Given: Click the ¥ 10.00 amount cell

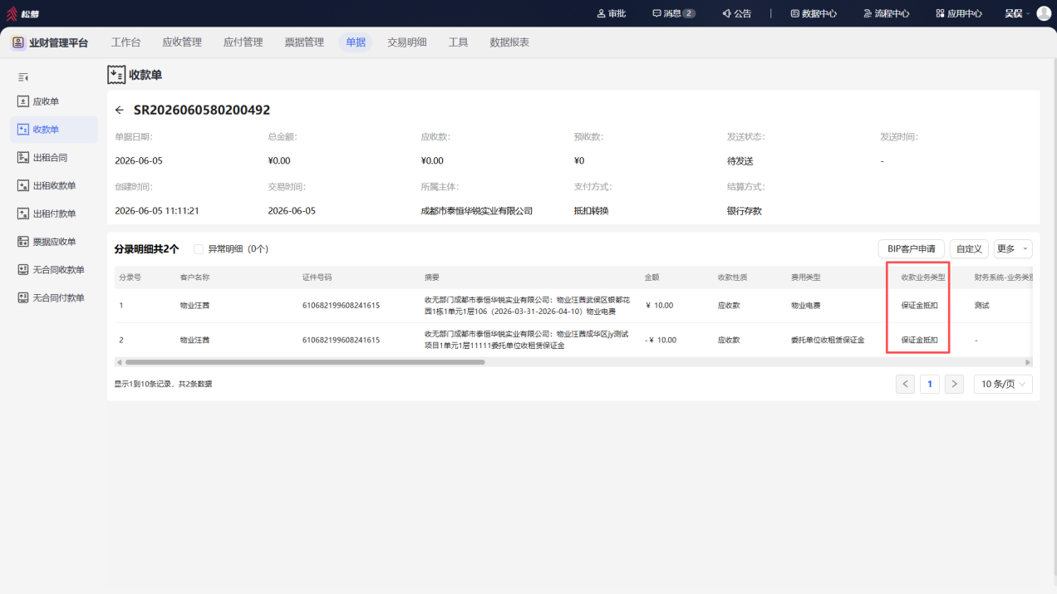Looking at the screenshot, I should pyautogui.click(x=660, y=306).
